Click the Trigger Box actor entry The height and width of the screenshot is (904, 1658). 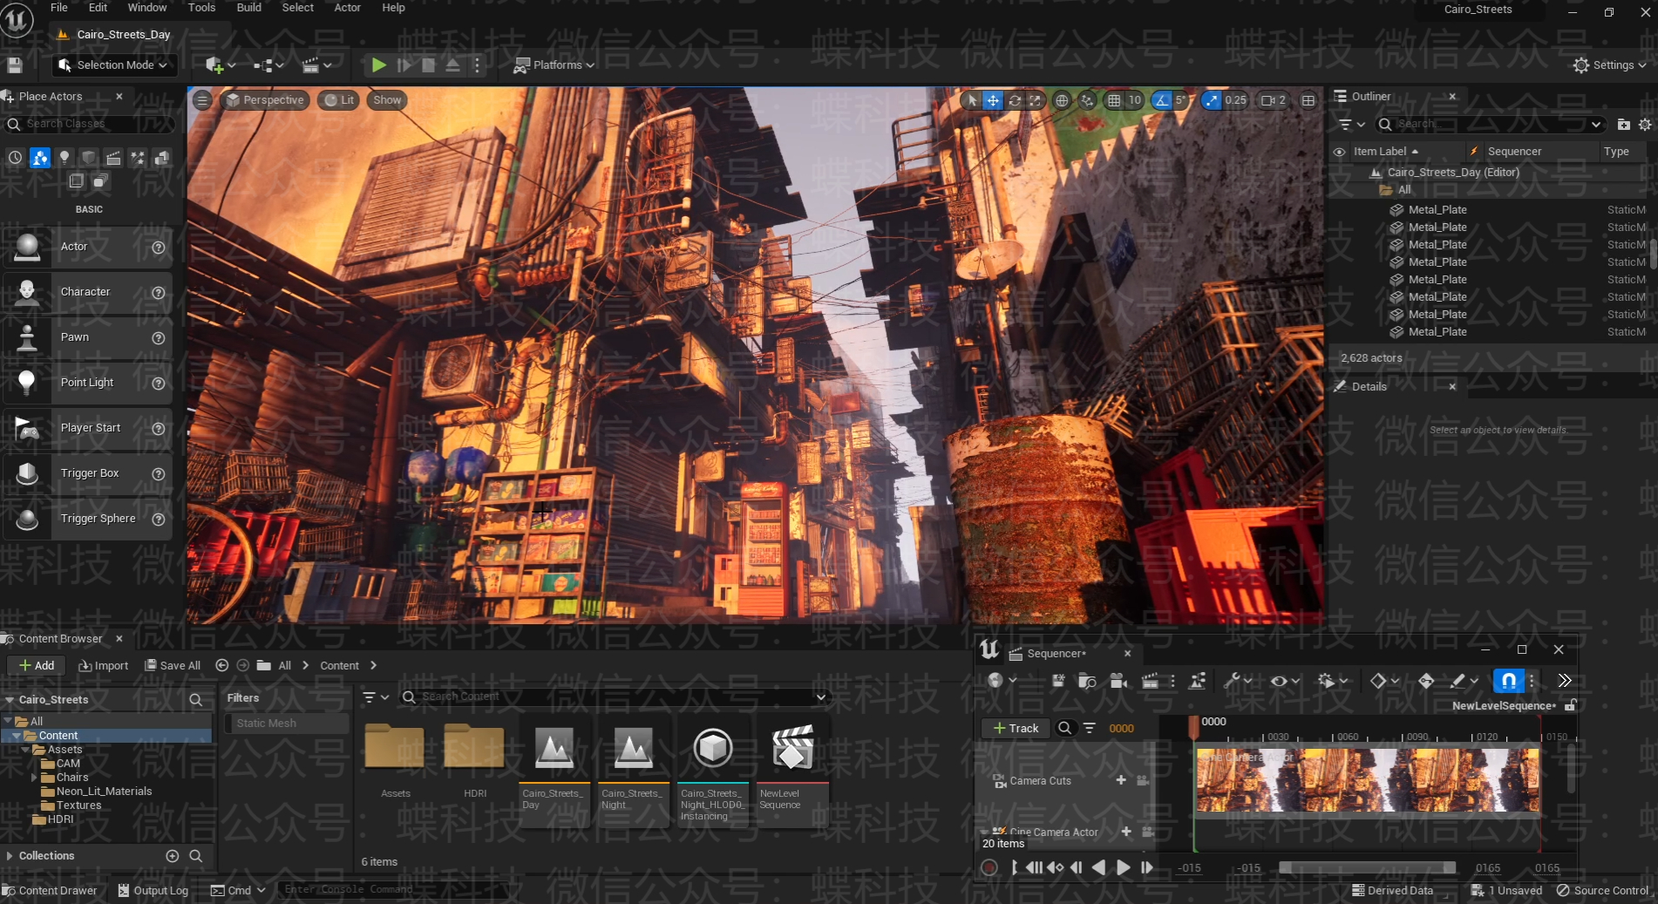coord(87,473)
